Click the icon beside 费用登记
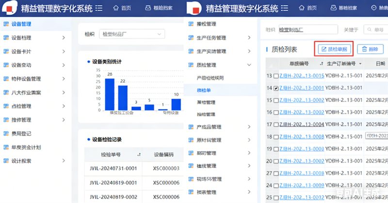Viewport: 388px width, 203px height. (6, 134)
